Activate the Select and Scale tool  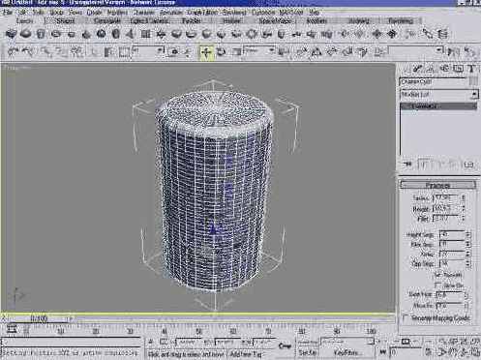click(236, 51)
